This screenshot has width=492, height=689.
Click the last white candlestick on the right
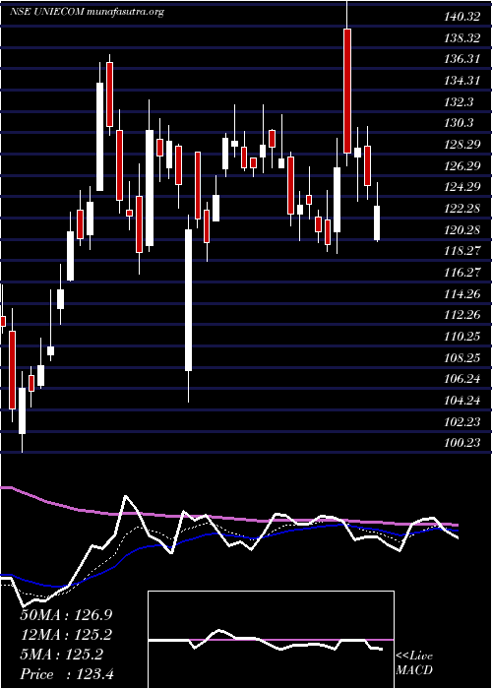click(377, 222)
